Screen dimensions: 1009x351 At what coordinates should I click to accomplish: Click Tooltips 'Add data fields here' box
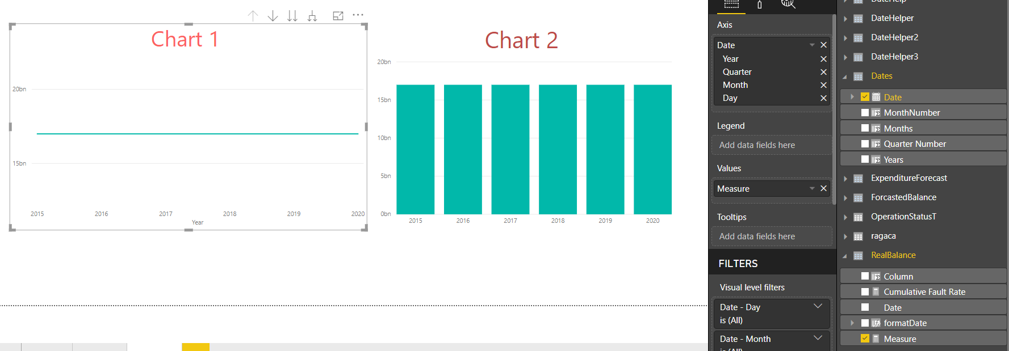(771, 236)
